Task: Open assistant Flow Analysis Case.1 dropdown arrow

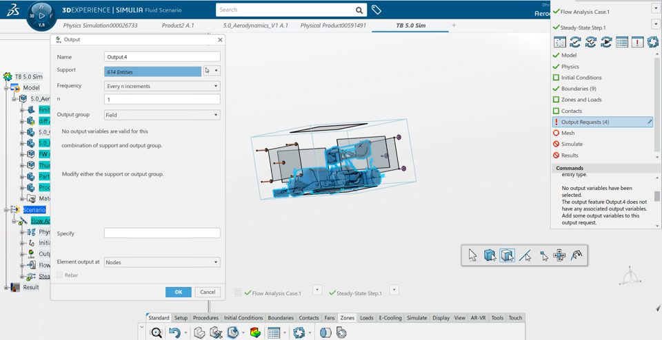Action: click(x=655, y=8)
